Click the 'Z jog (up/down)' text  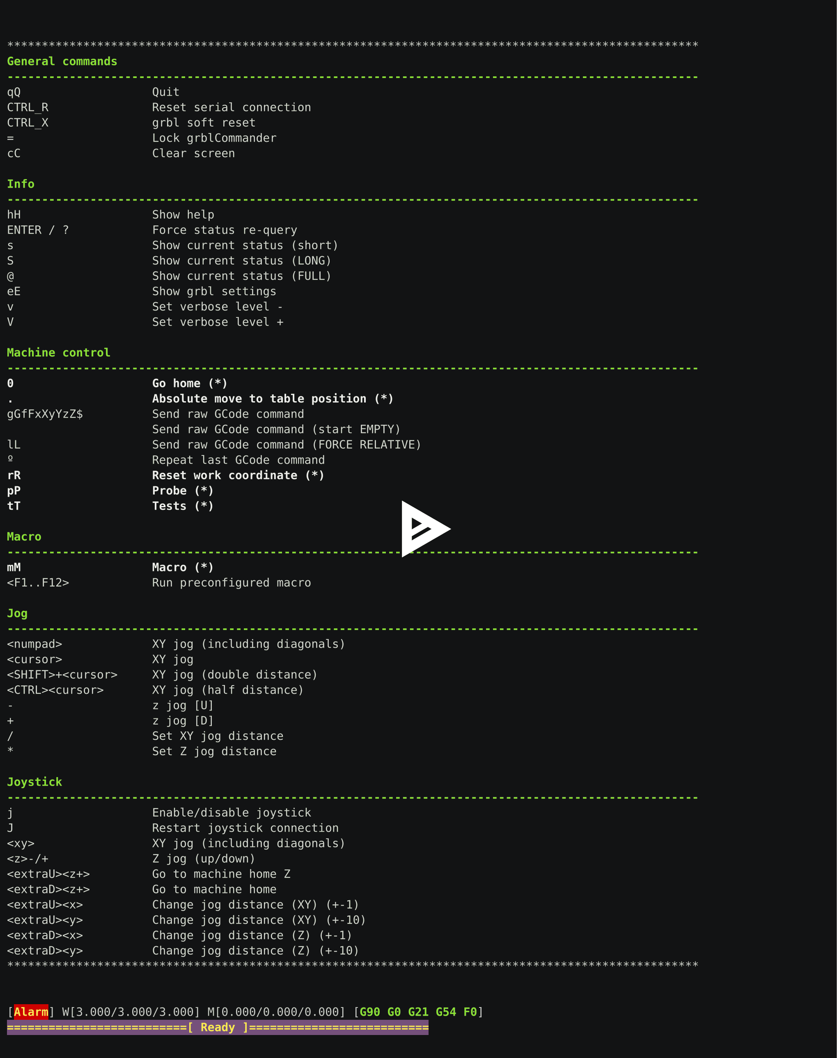[x=204, y=859]
